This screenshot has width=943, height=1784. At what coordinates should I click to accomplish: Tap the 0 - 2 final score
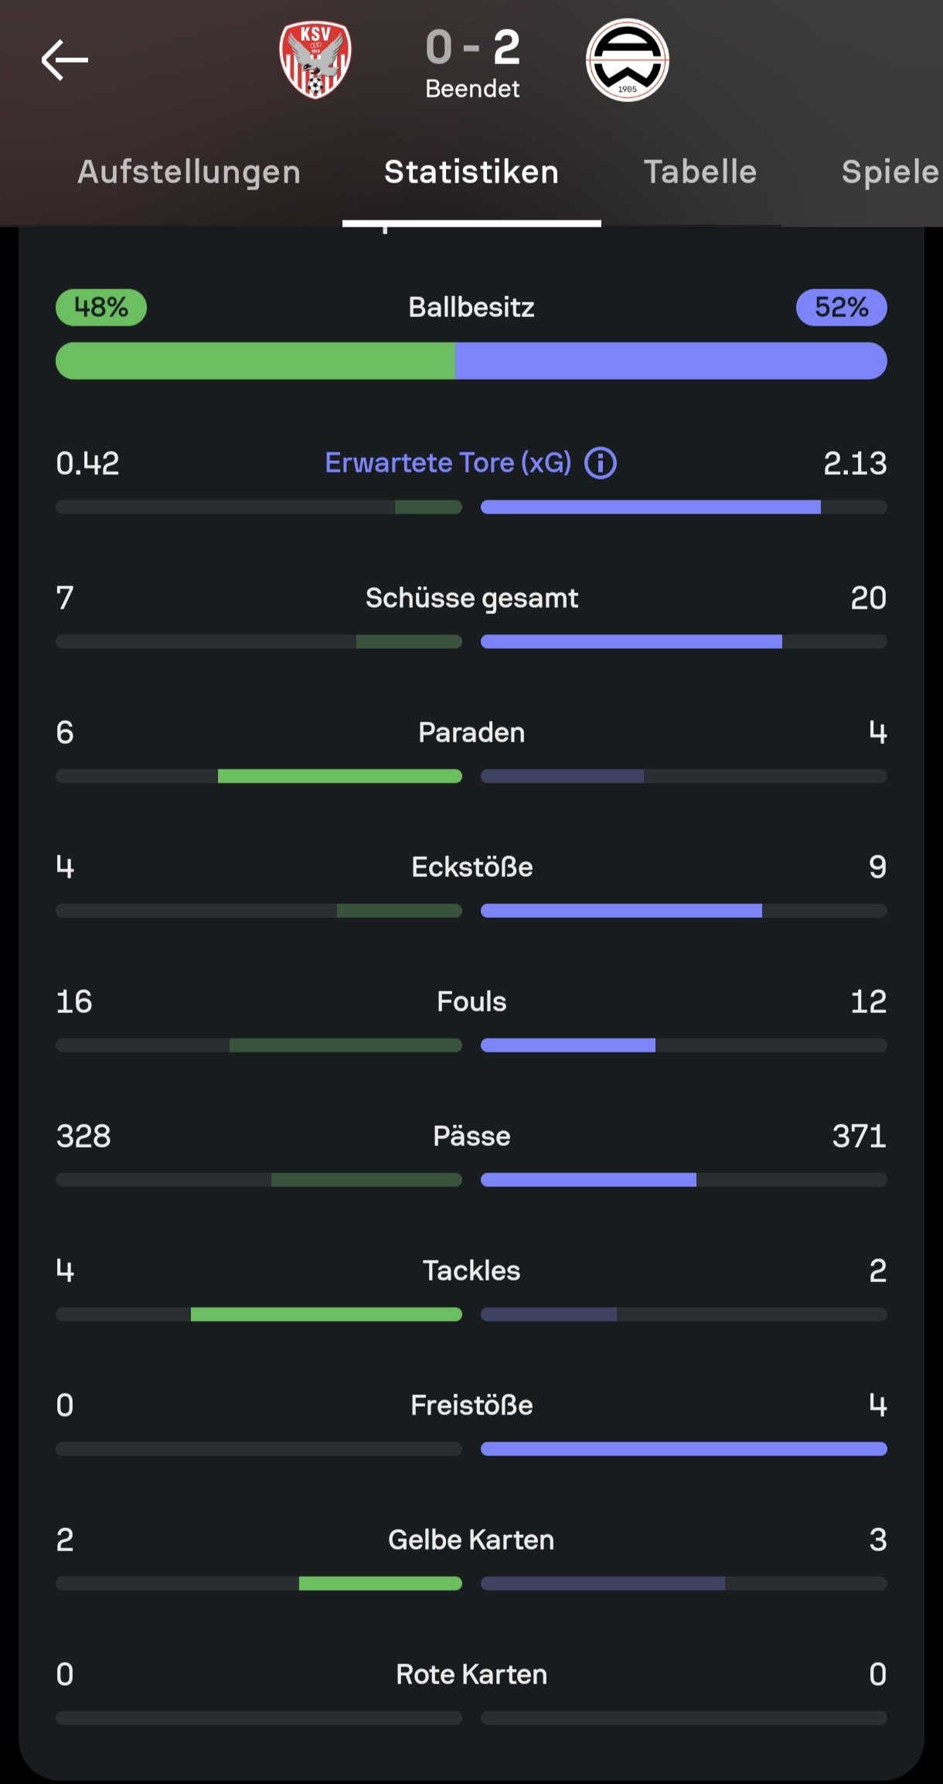[473, 47]
